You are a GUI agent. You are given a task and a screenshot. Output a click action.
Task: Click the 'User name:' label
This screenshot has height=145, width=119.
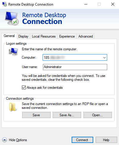30,67
